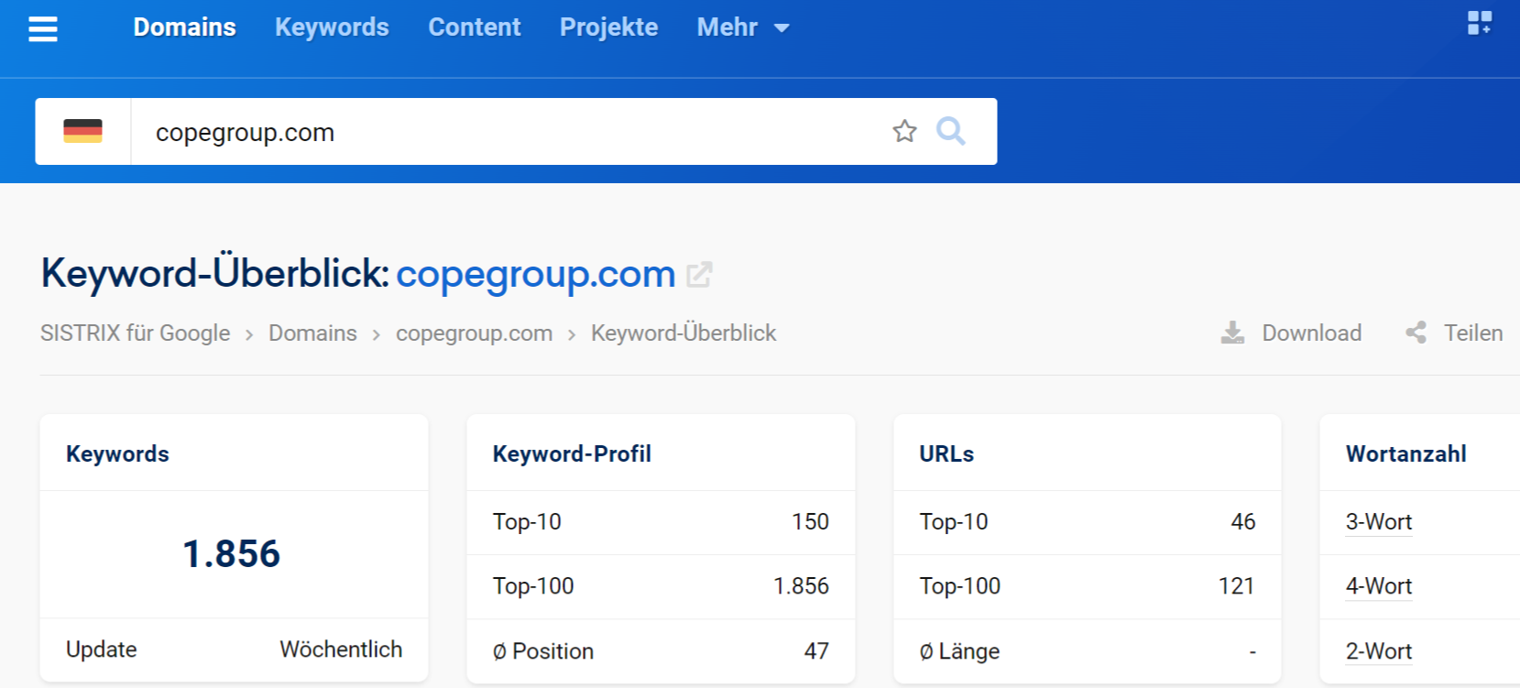Click the Download icon
This screenshot has height=688, width=1520.
[1233, 333]
